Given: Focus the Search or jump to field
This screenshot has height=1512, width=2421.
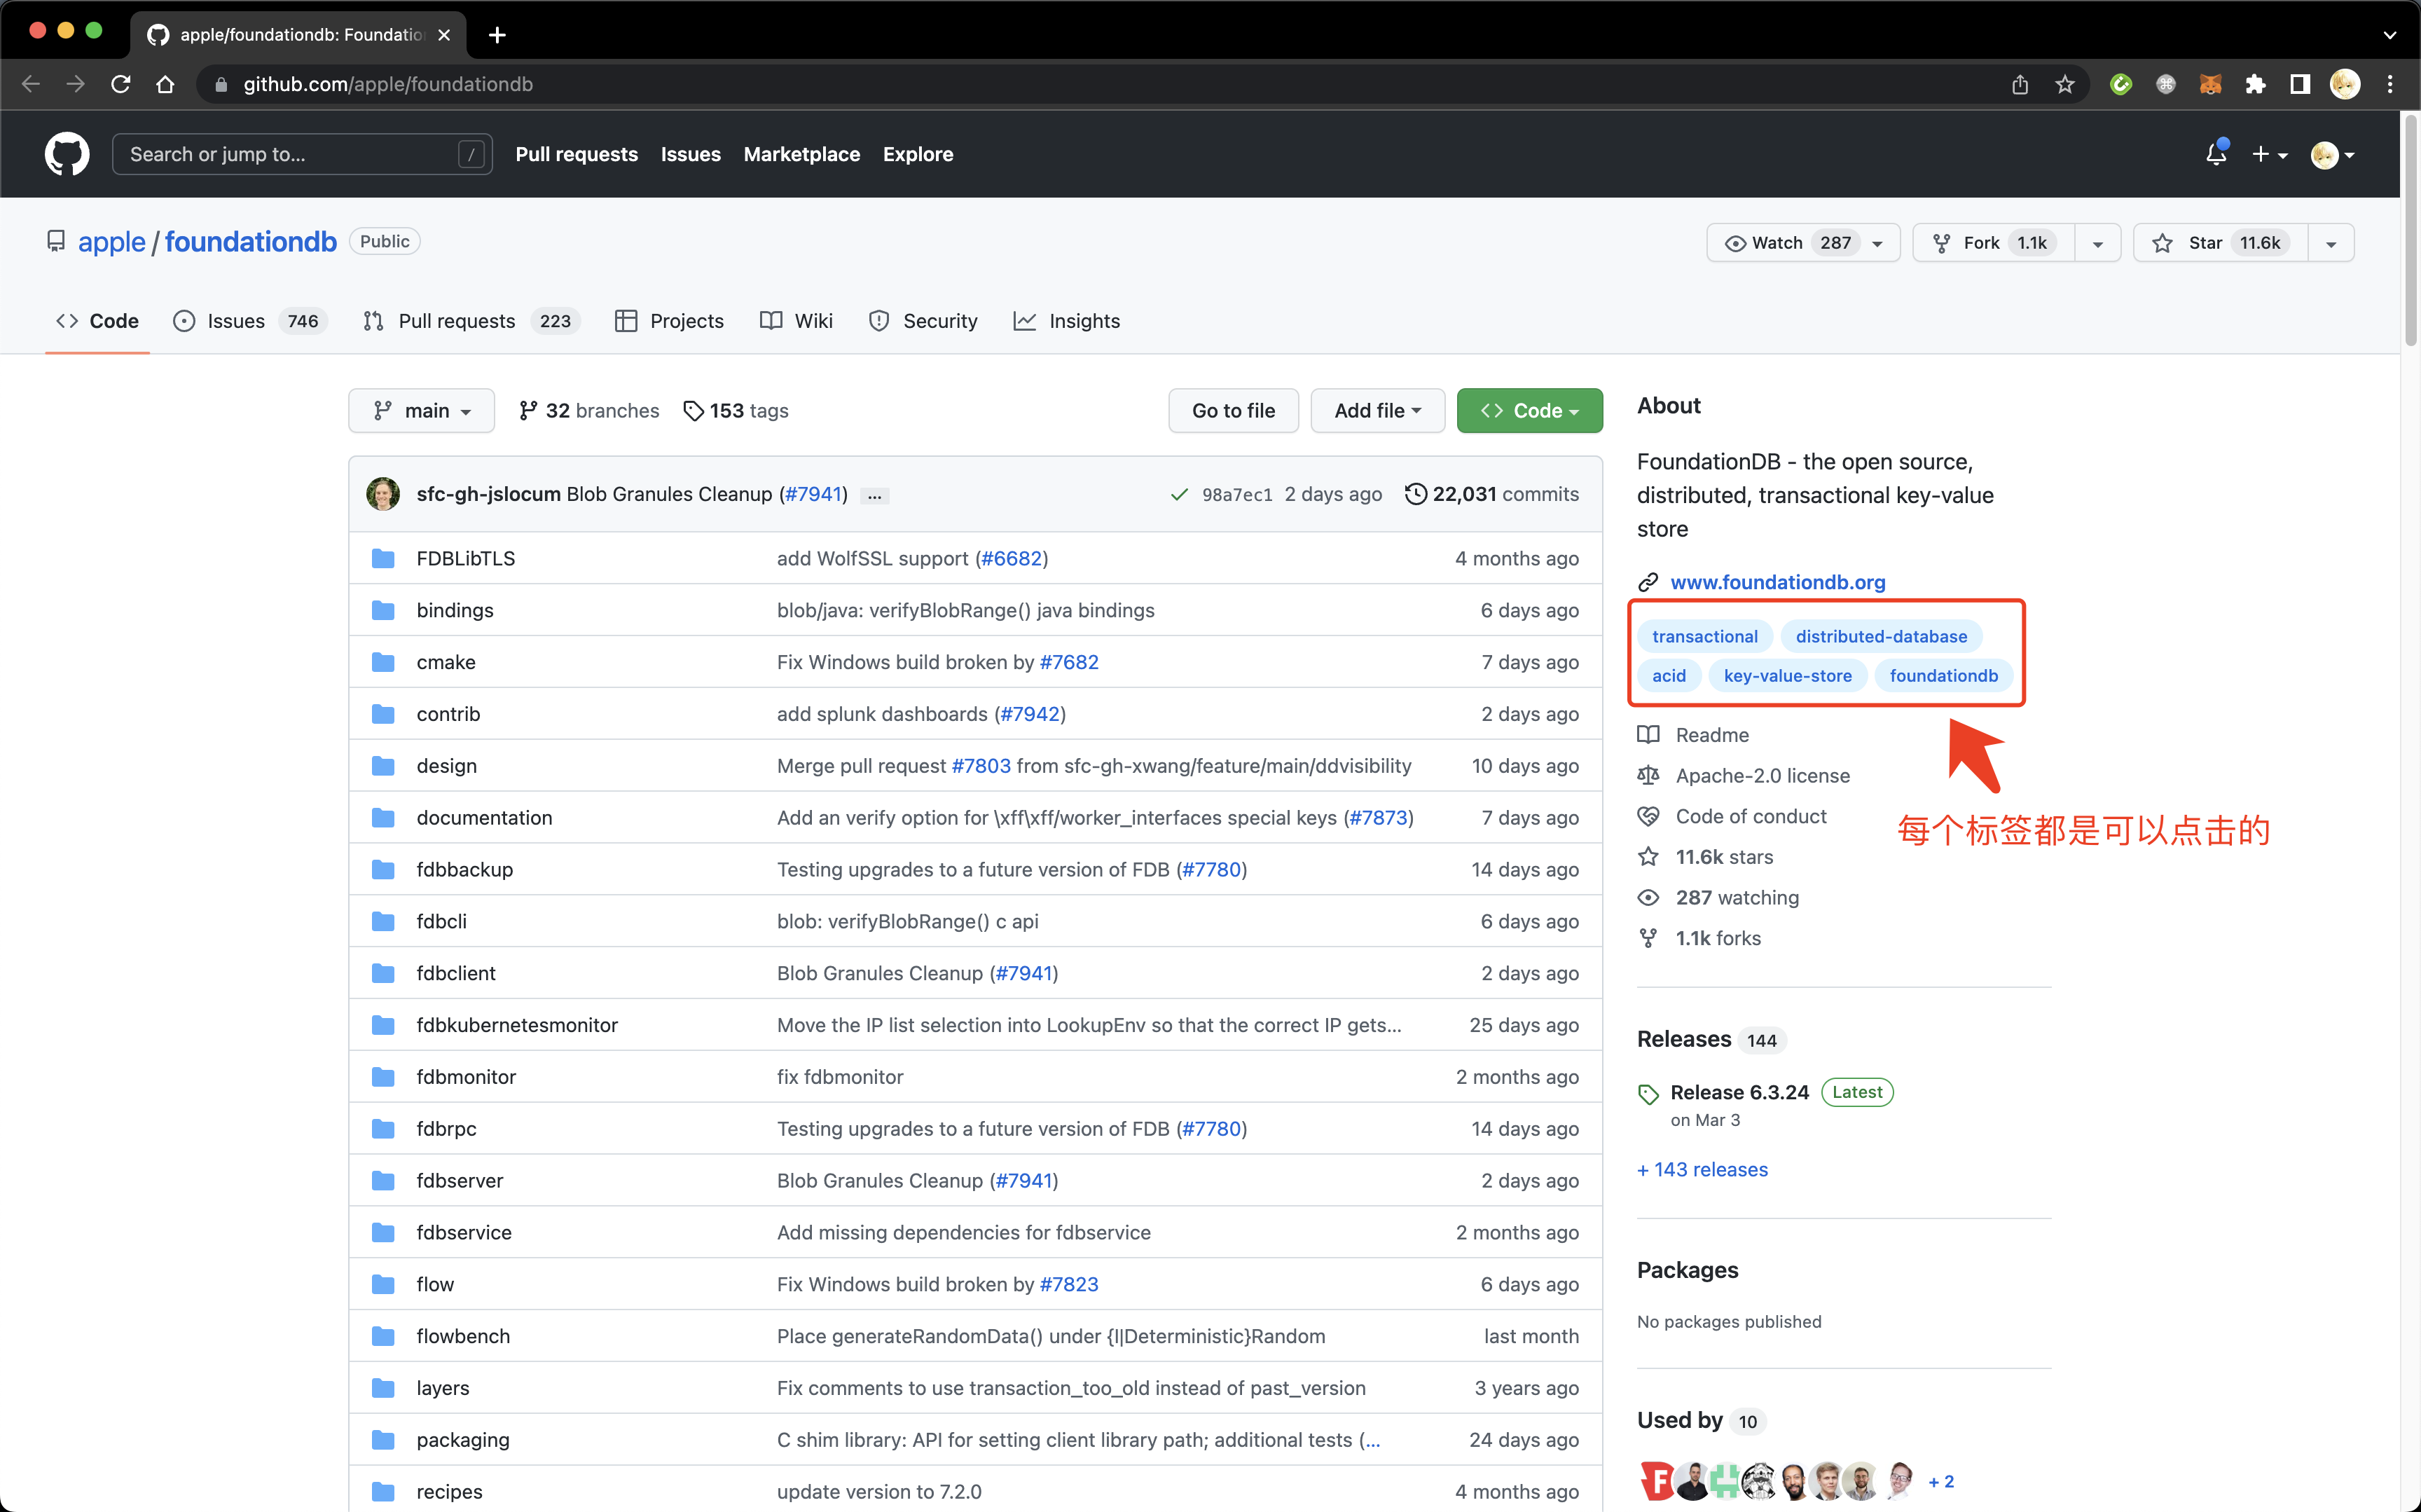Looking at the screenshot, I should 302,154.
